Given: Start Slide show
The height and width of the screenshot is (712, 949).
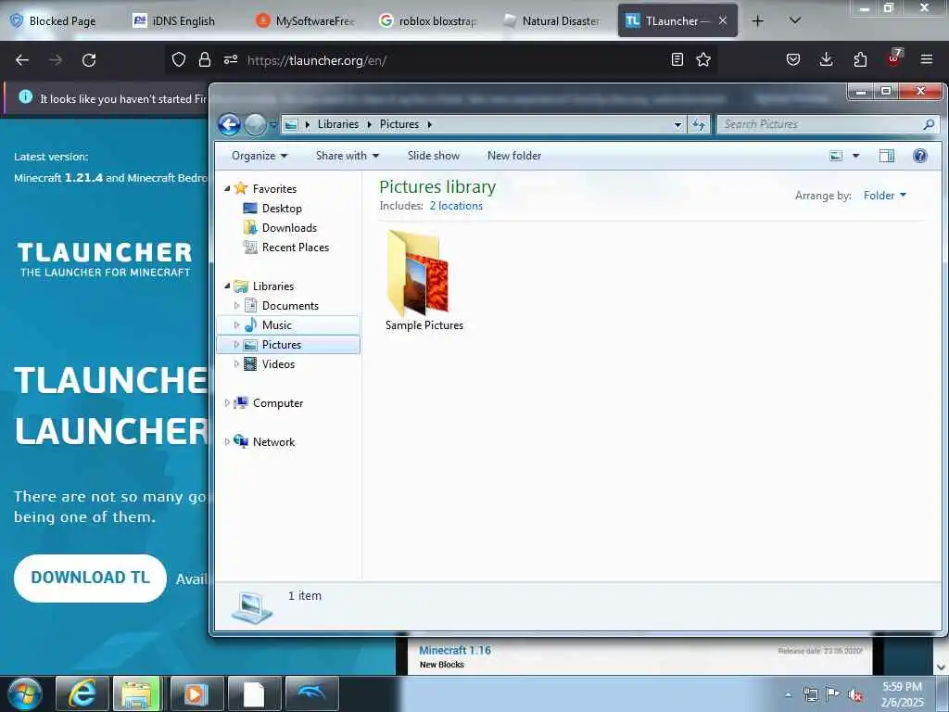Looking at the screenshot, I should click(434, 156).
